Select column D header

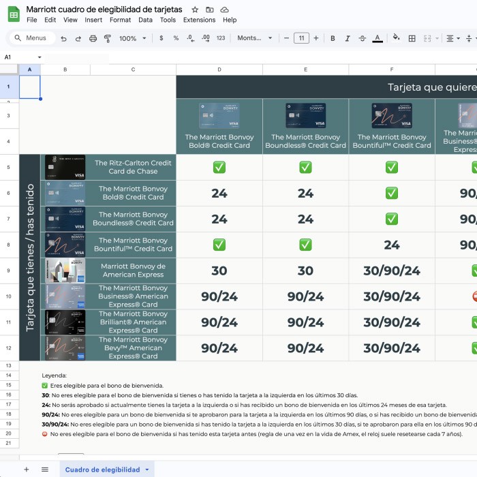pyautogui.click(x=219, y=70)
